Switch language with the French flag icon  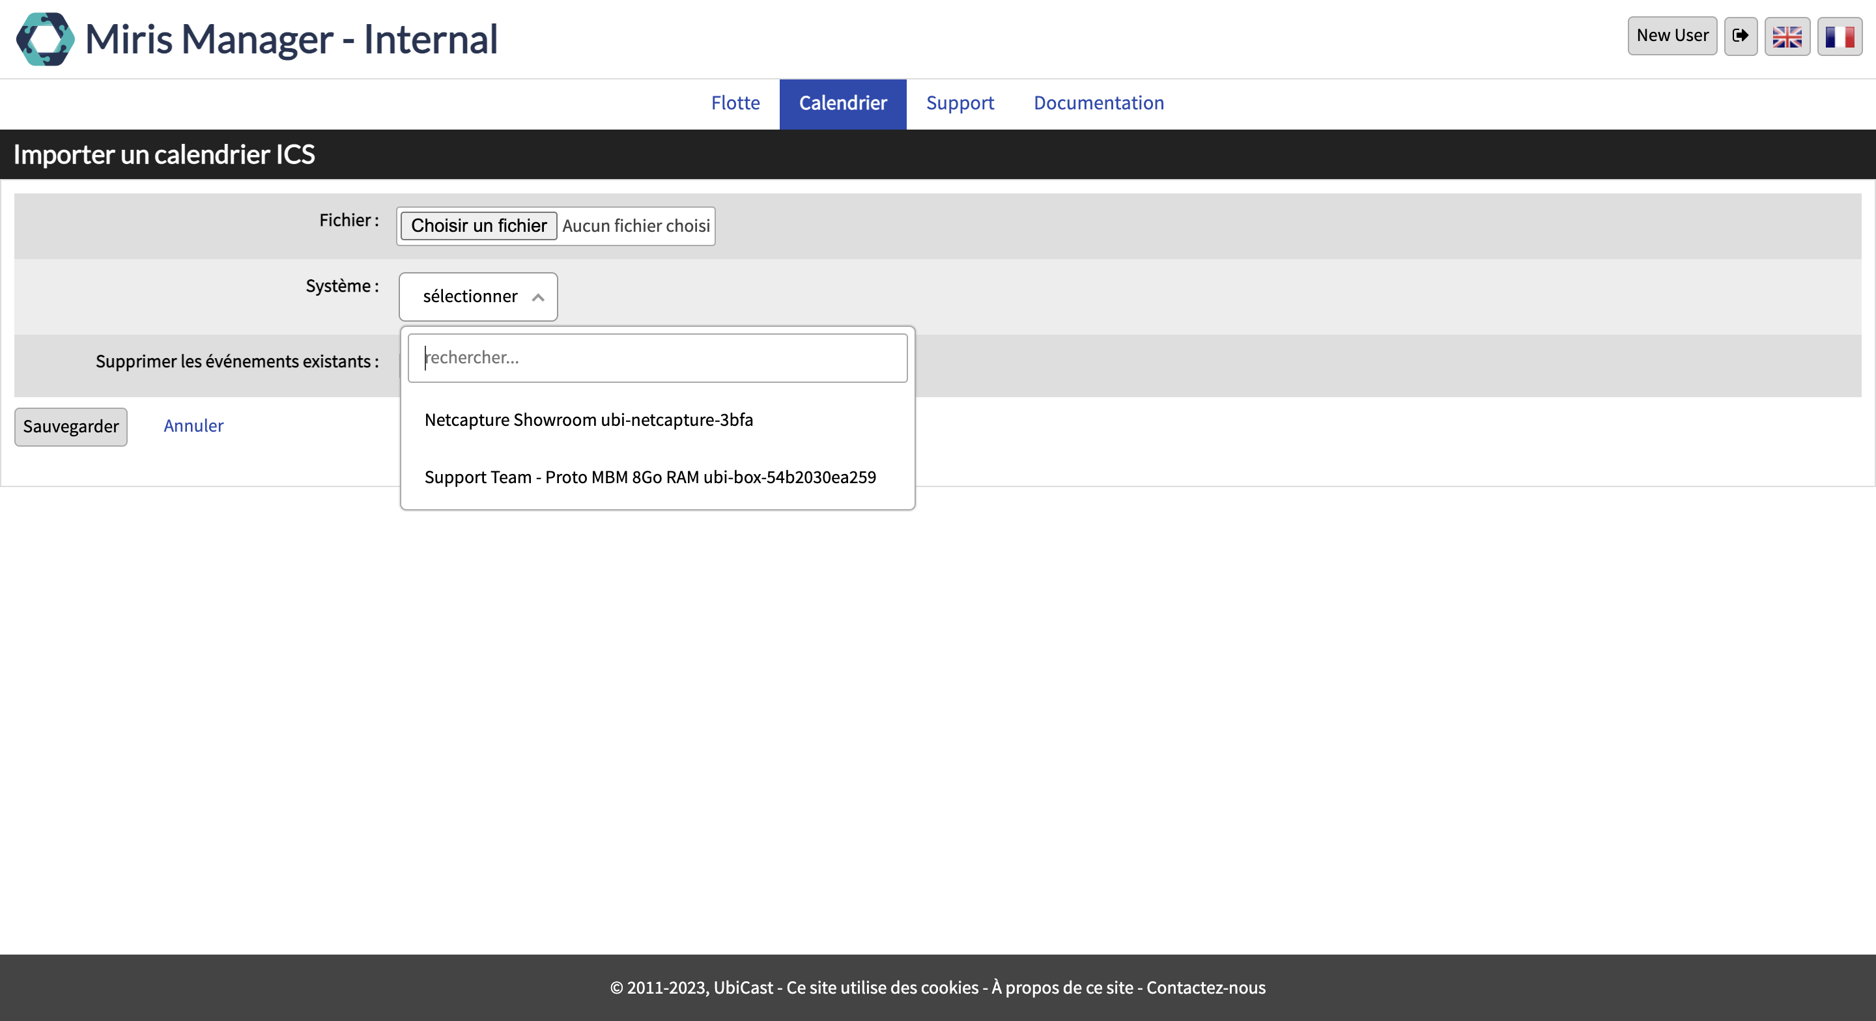1840,36
